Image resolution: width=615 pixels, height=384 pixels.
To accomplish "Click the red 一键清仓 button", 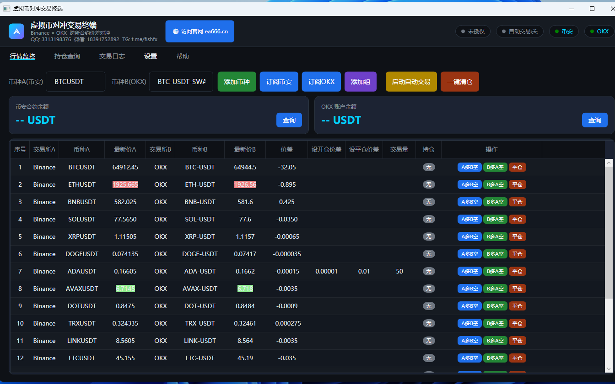I will pyautogui.click(x=460, y=82).
